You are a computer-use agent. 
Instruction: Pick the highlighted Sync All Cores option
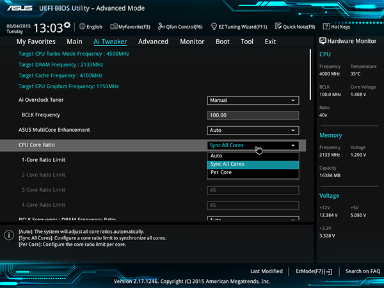pos(253,164)
